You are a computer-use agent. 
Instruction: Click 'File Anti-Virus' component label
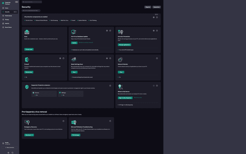[x=29, y=20]
